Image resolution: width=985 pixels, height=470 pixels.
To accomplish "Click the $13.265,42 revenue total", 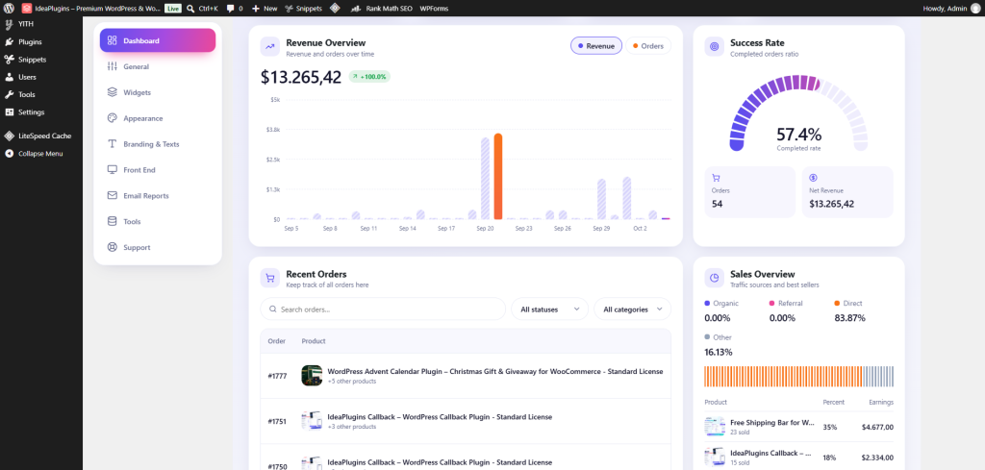I will [x=301, y=77].
